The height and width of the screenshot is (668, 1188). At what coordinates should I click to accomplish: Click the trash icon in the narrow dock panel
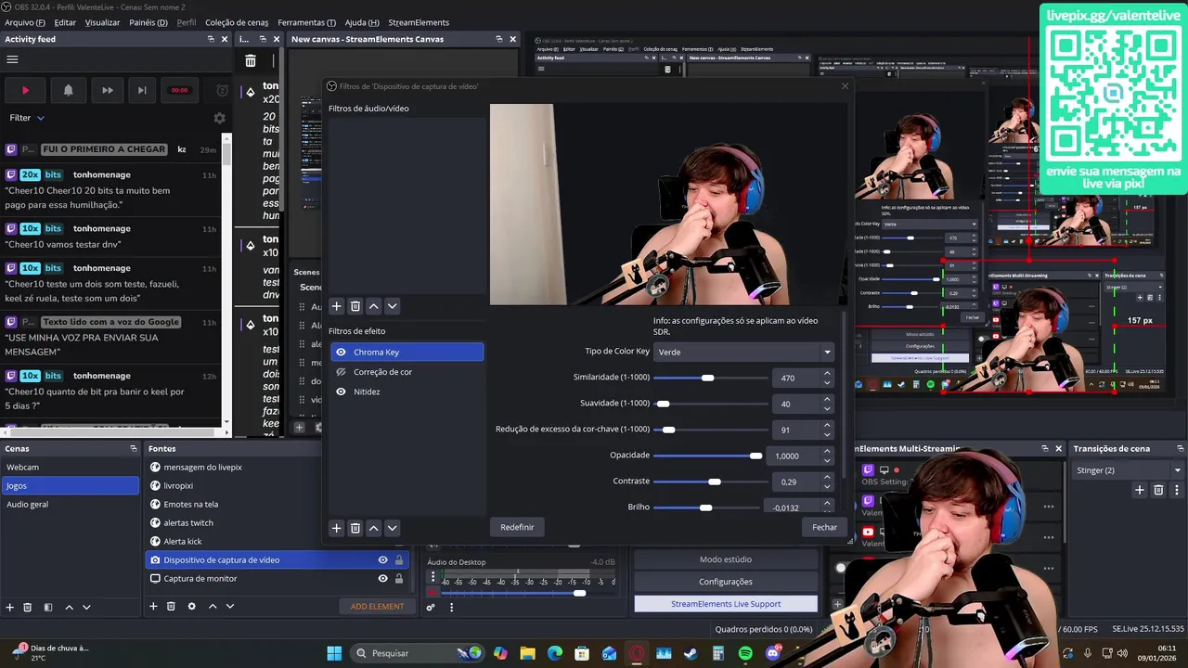click(251, 60)
